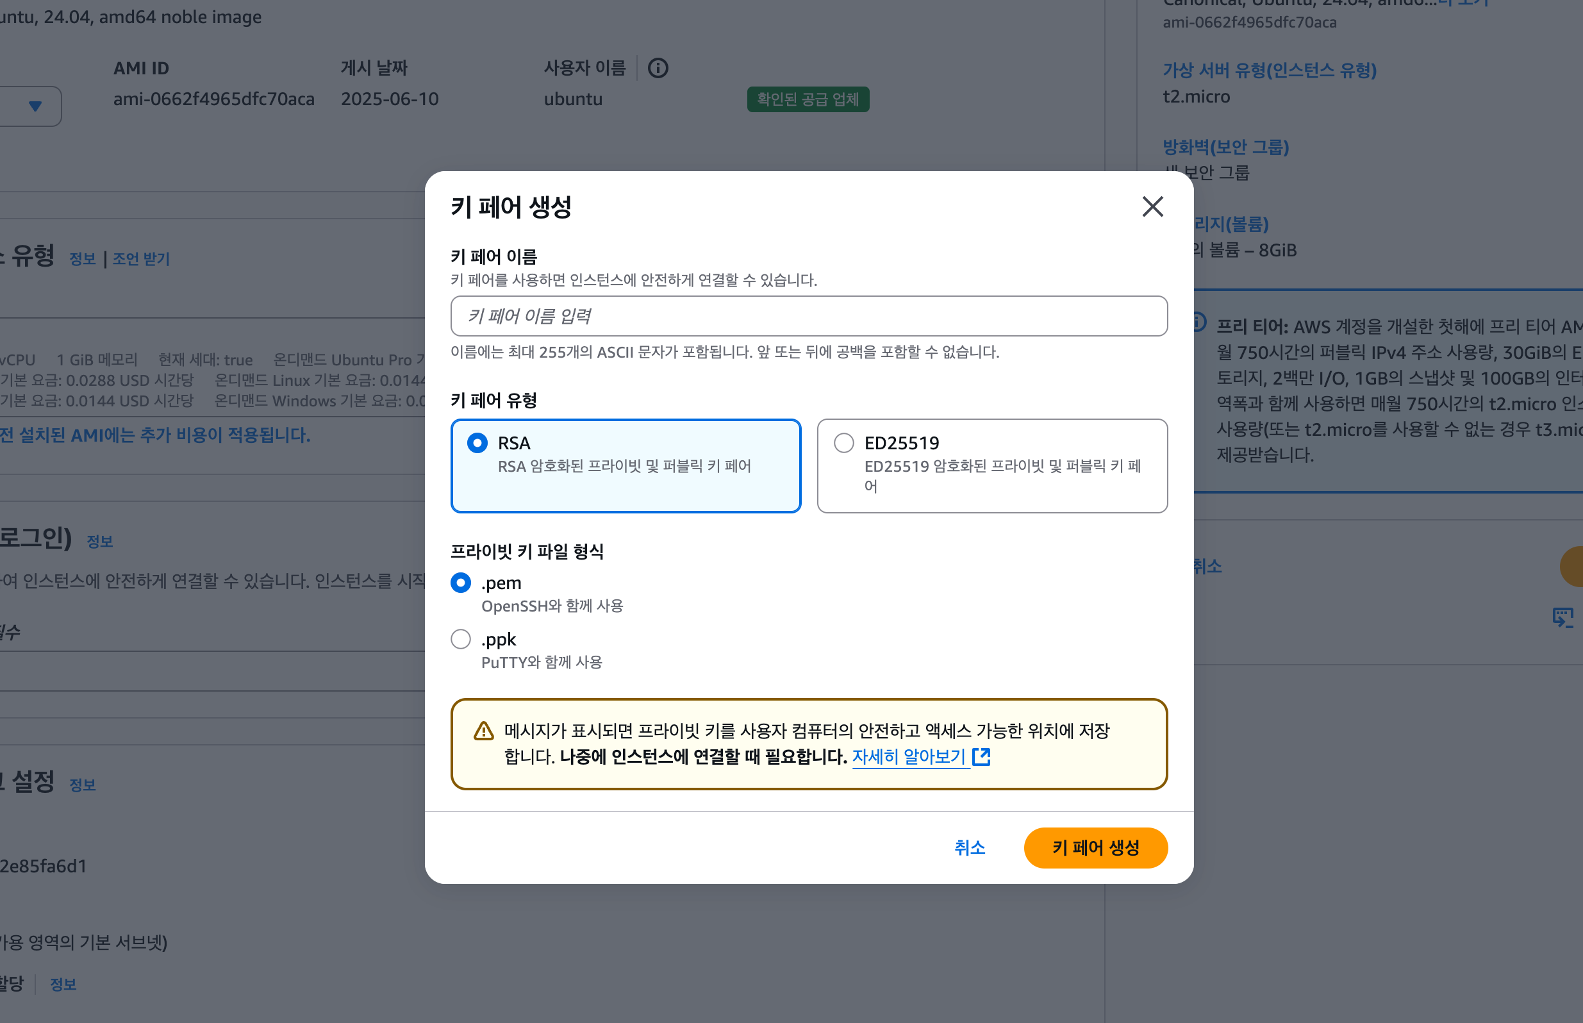The width and height of the screenshot is (1583, 1023).
Task: Close the 키 페어 생성 dialog
Action: point(1152,206)
